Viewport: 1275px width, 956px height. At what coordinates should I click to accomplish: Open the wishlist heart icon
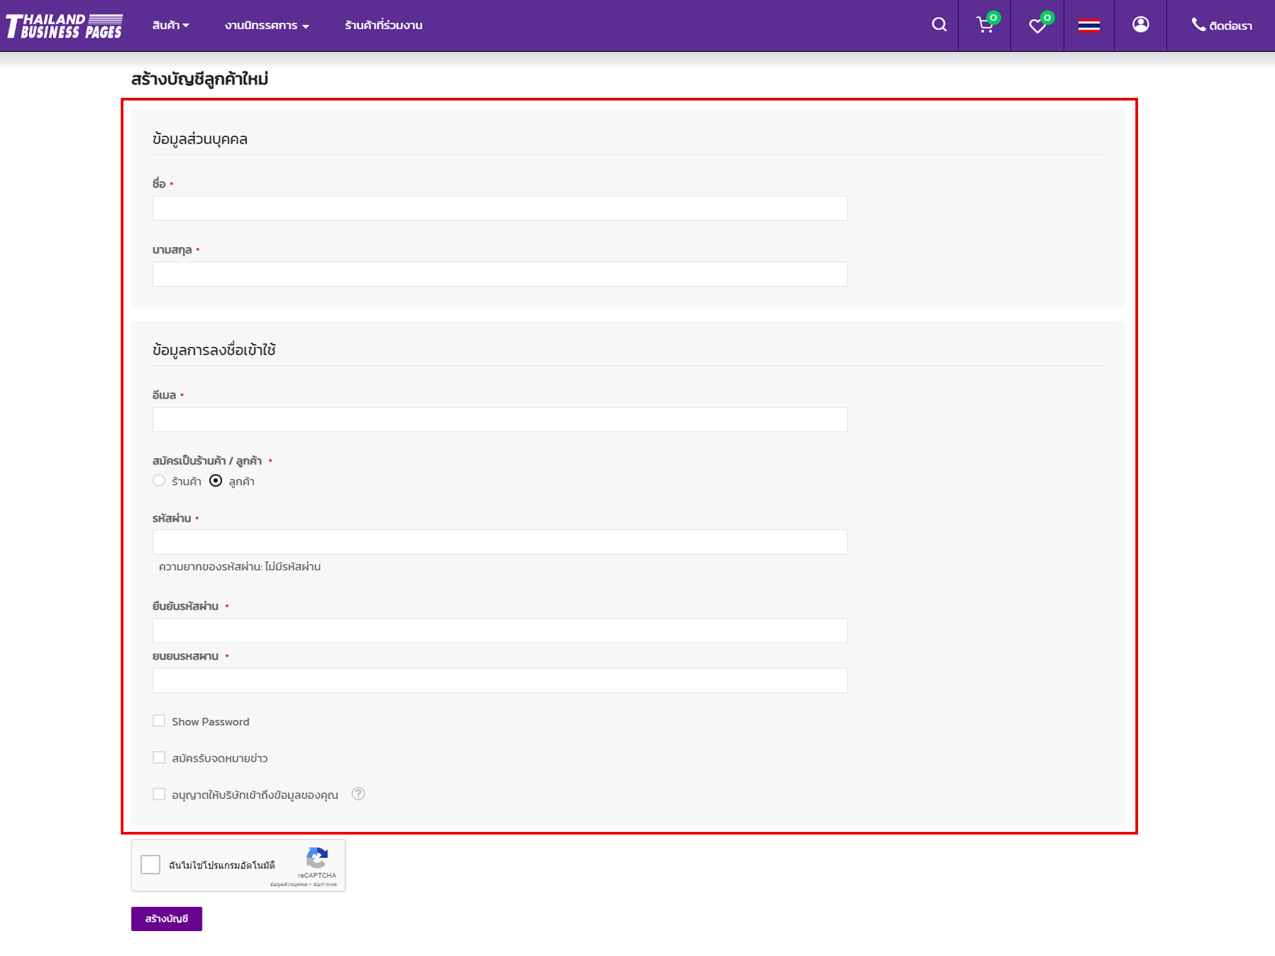[1037, 26]
